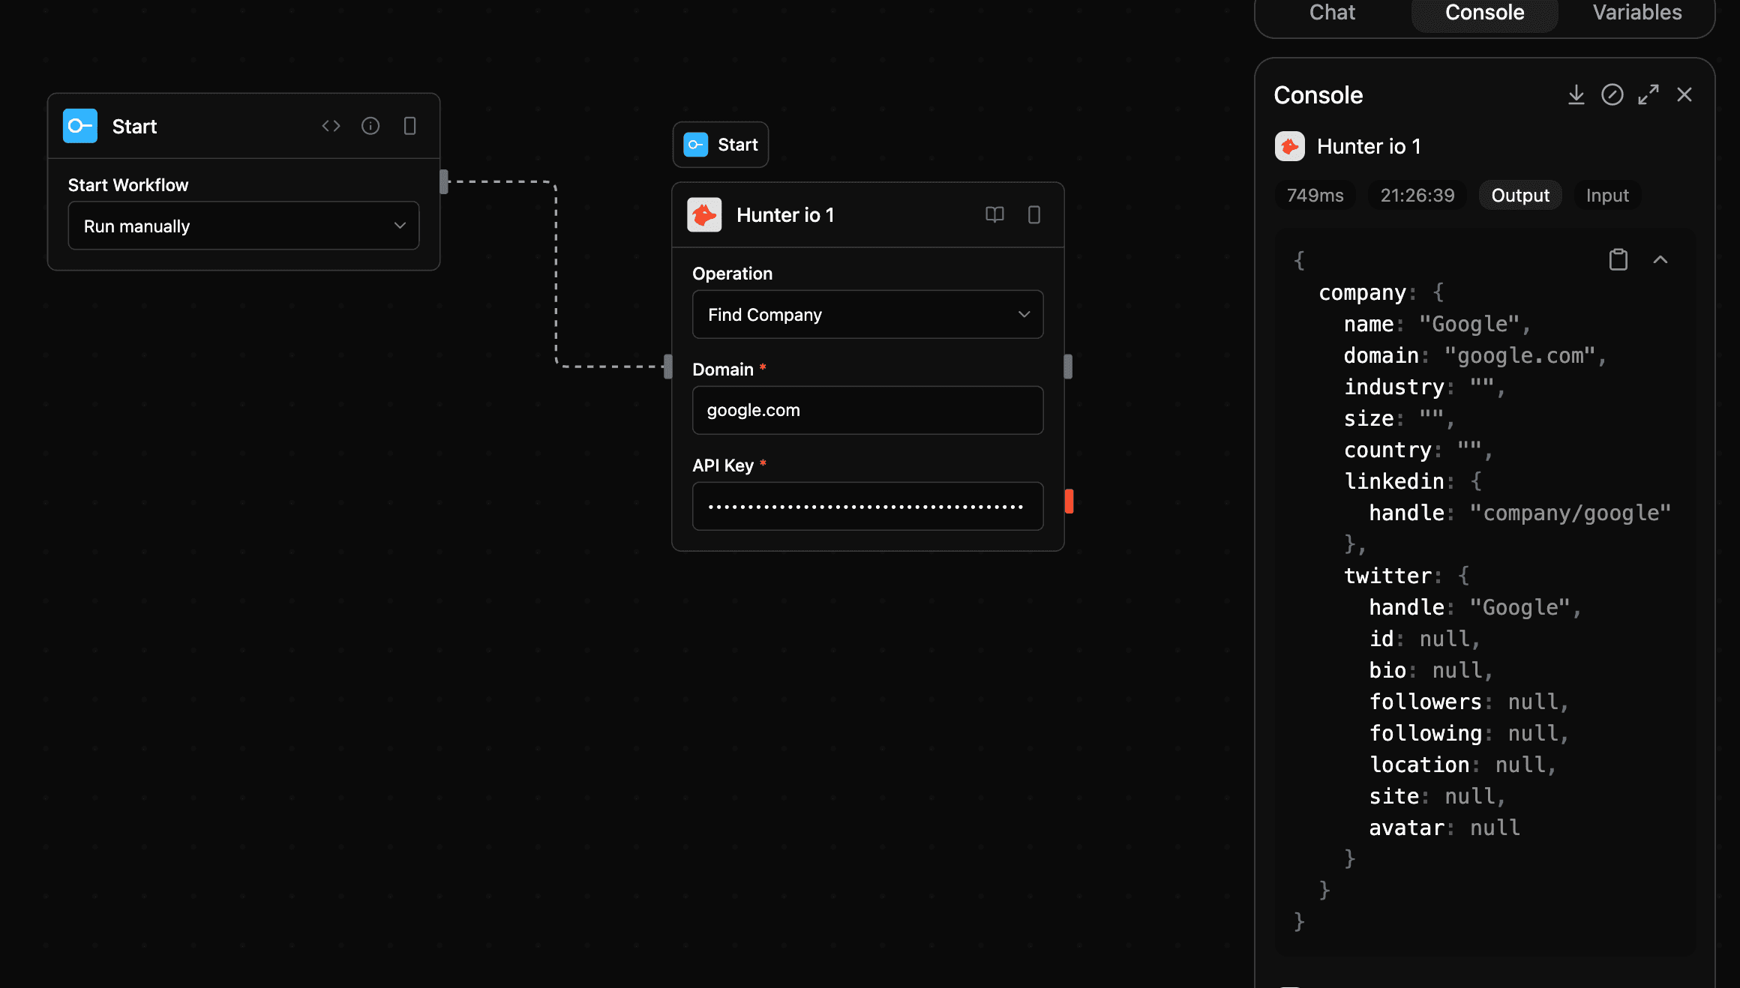Select the Input view of Hunter io results

[x=1607, y=195]
